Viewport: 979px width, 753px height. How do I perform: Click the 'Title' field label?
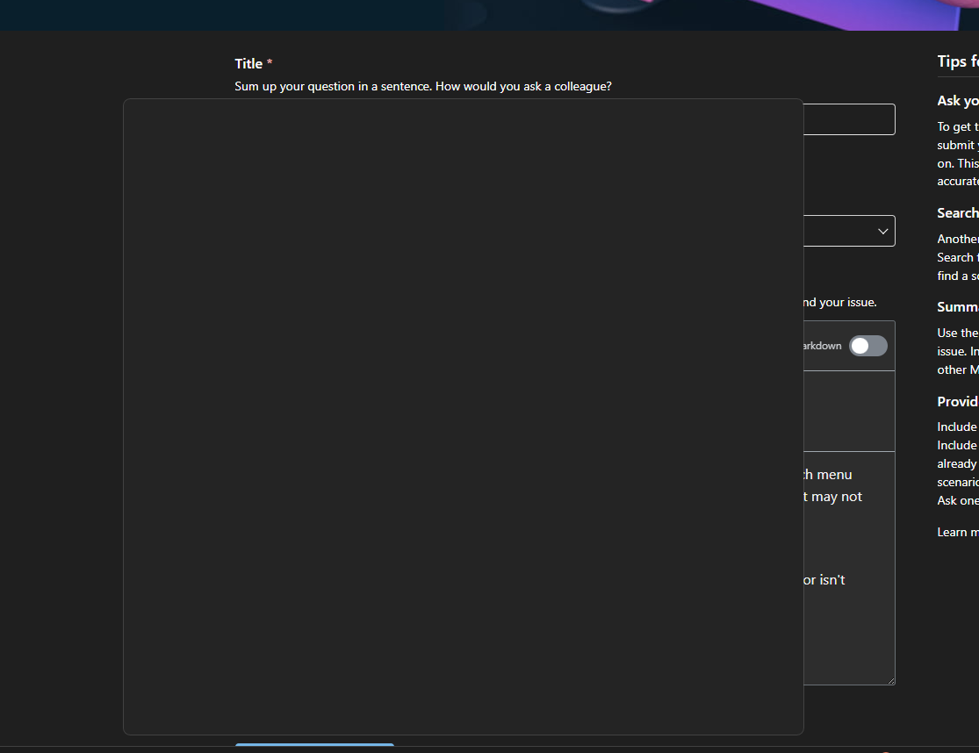248,64
